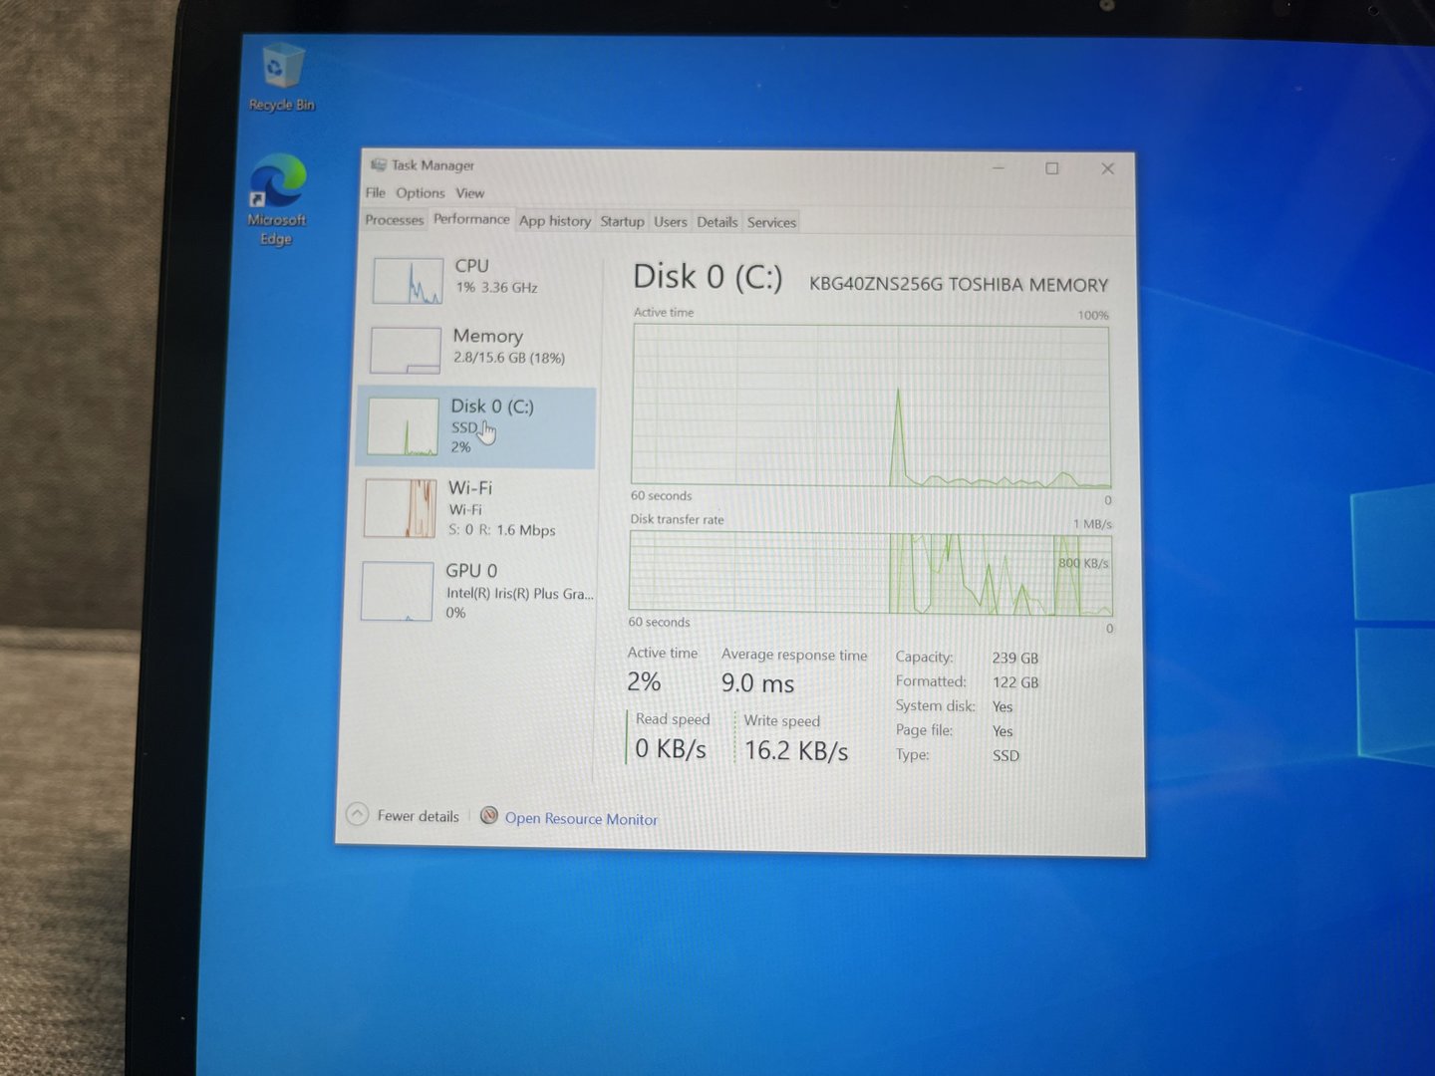Open the View menu
Viewport: 1435px width, 1076px height.
pyautogui.click(x=469, y=193)
